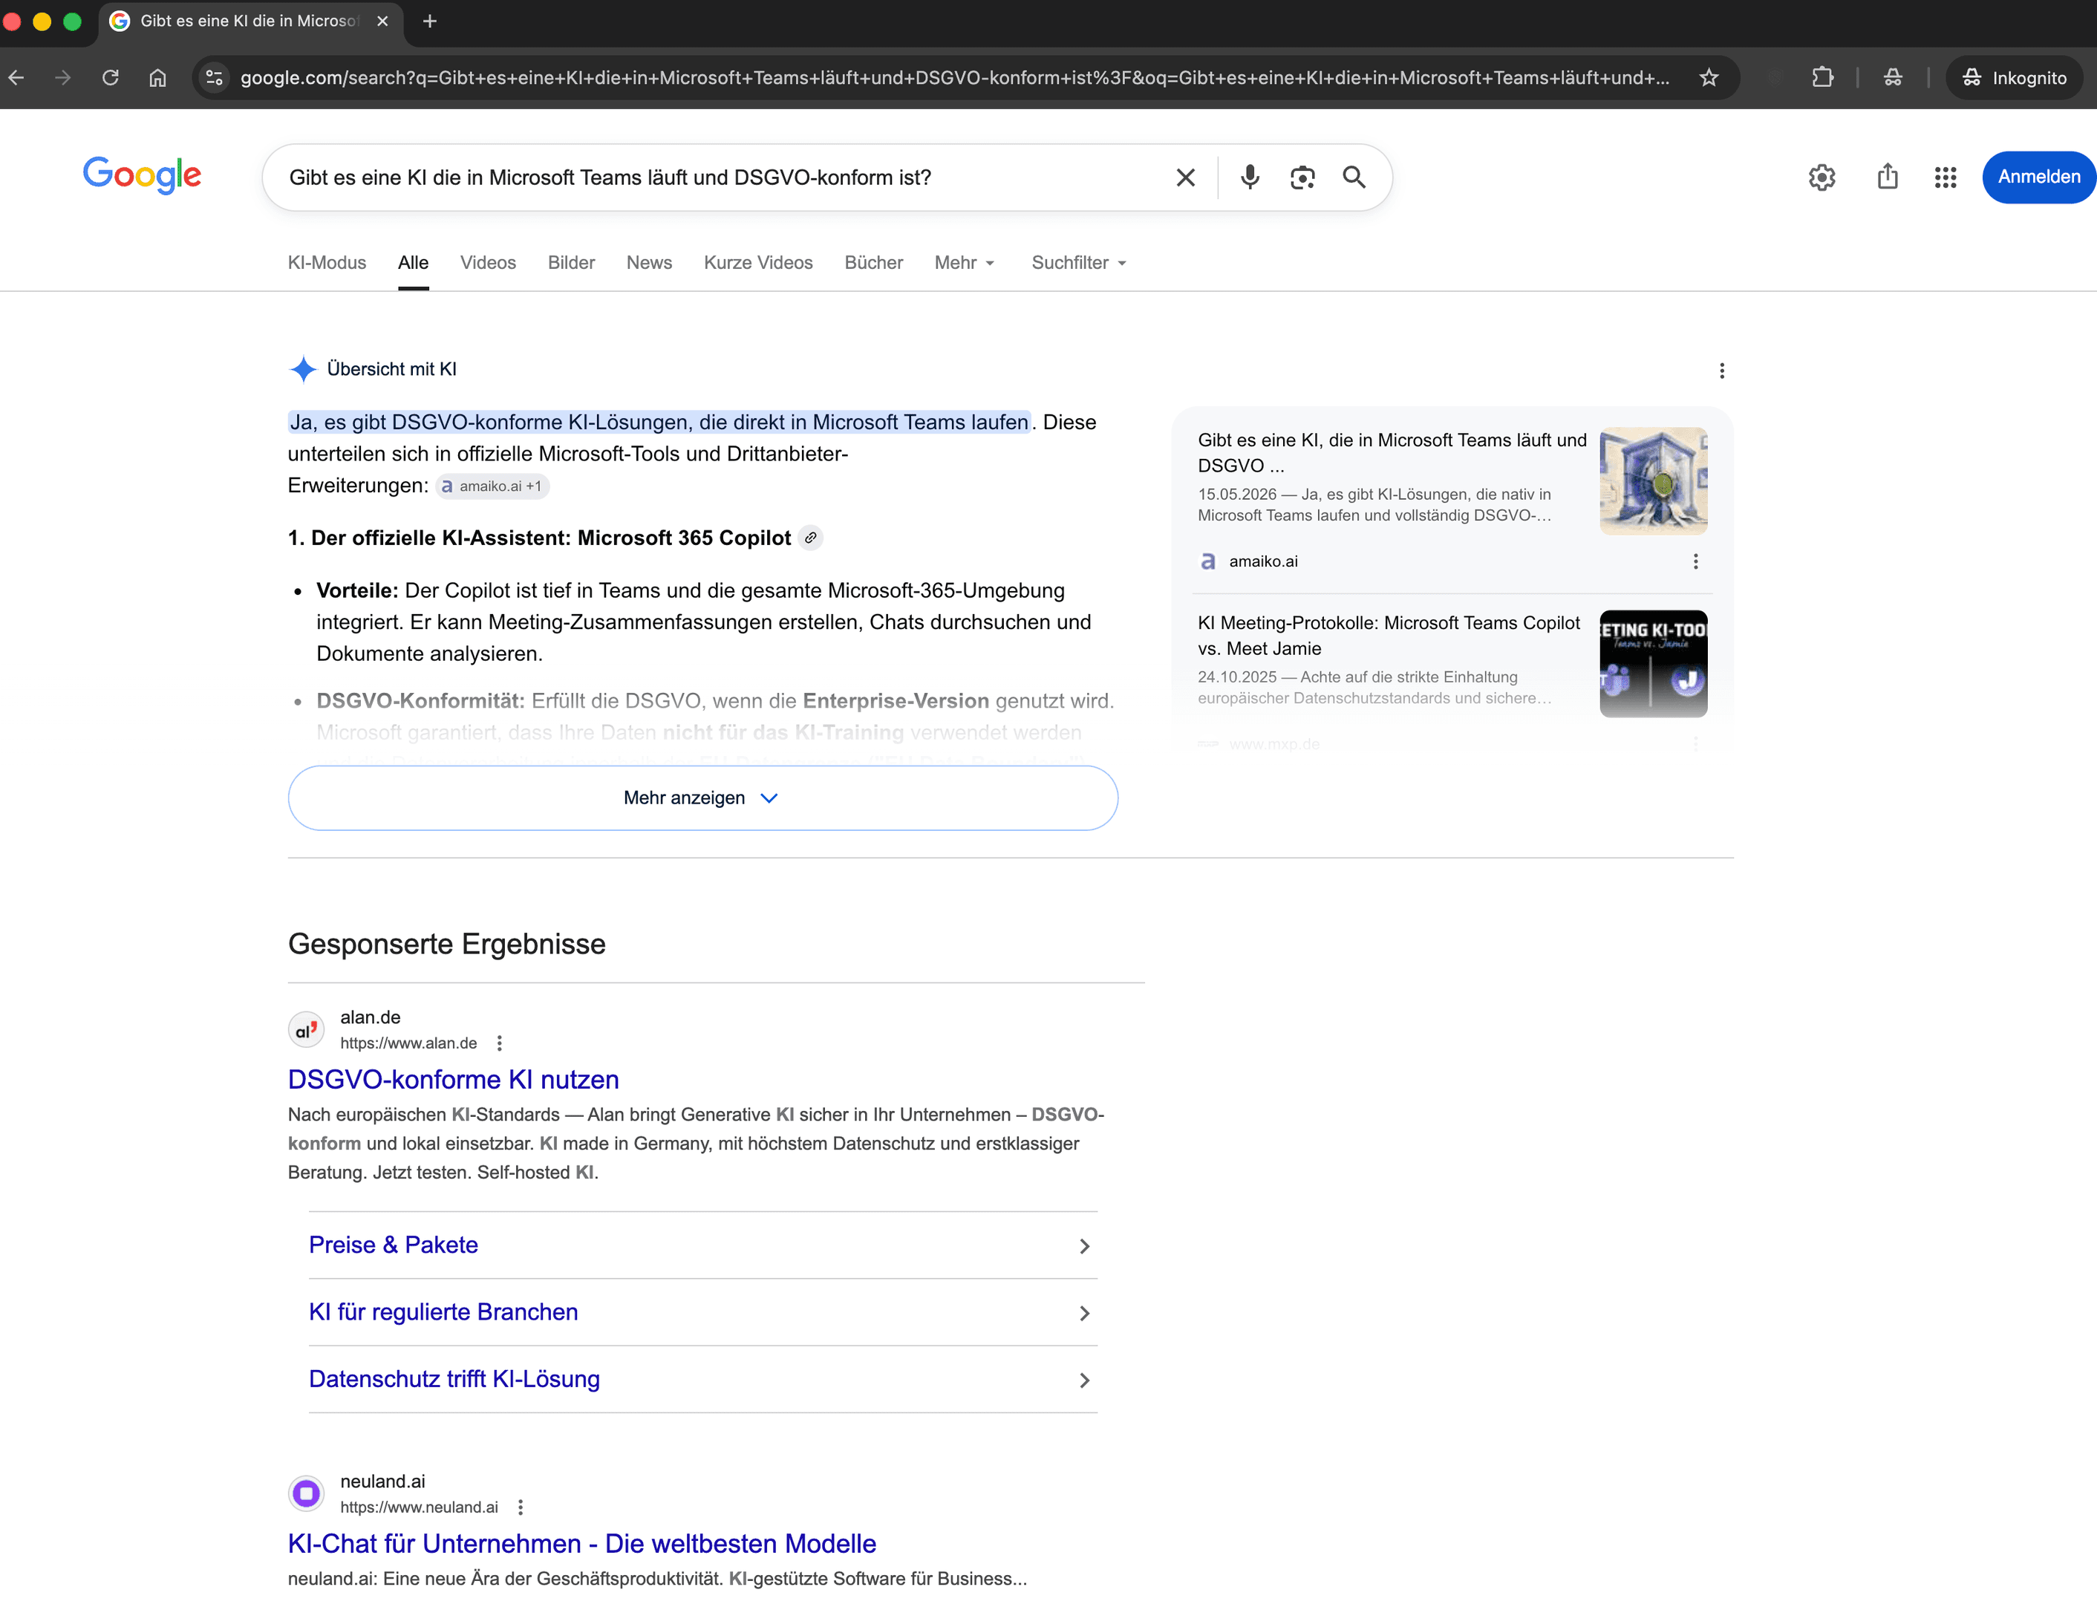Click the address bar URL

coord(954,77)
